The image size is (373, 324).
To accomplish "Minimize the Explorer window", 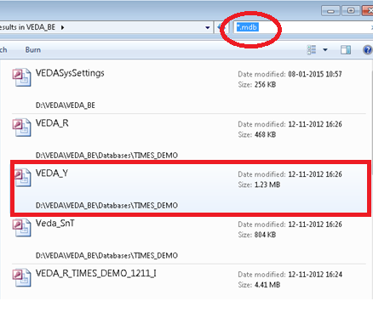I will click(330, 11).
